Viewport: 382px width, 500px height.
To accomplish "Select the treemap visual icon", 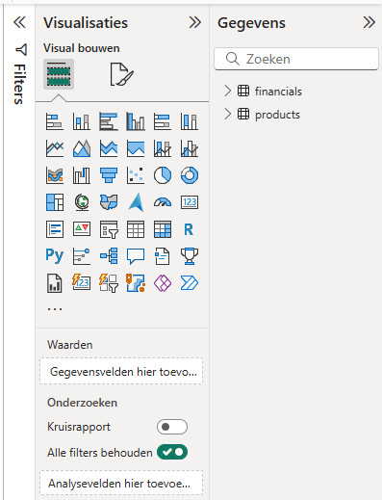I will click(55, 202).
